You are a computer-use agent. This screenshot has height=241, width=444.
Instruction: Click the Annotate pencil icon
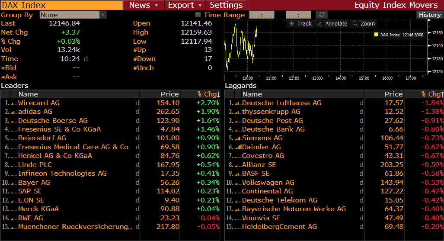pyautogui.click(x=319, y=24)
